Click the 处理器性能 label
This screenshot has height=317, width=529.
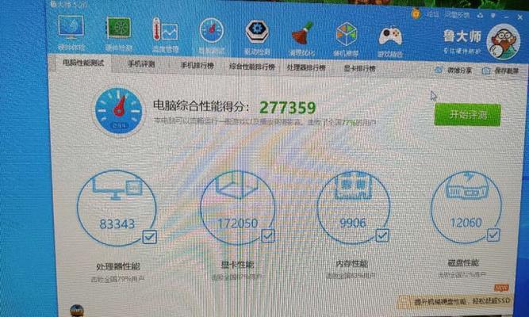point(117,266)
